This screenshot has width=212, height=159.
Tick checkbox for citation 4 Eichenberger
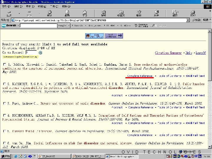(5, 115)
